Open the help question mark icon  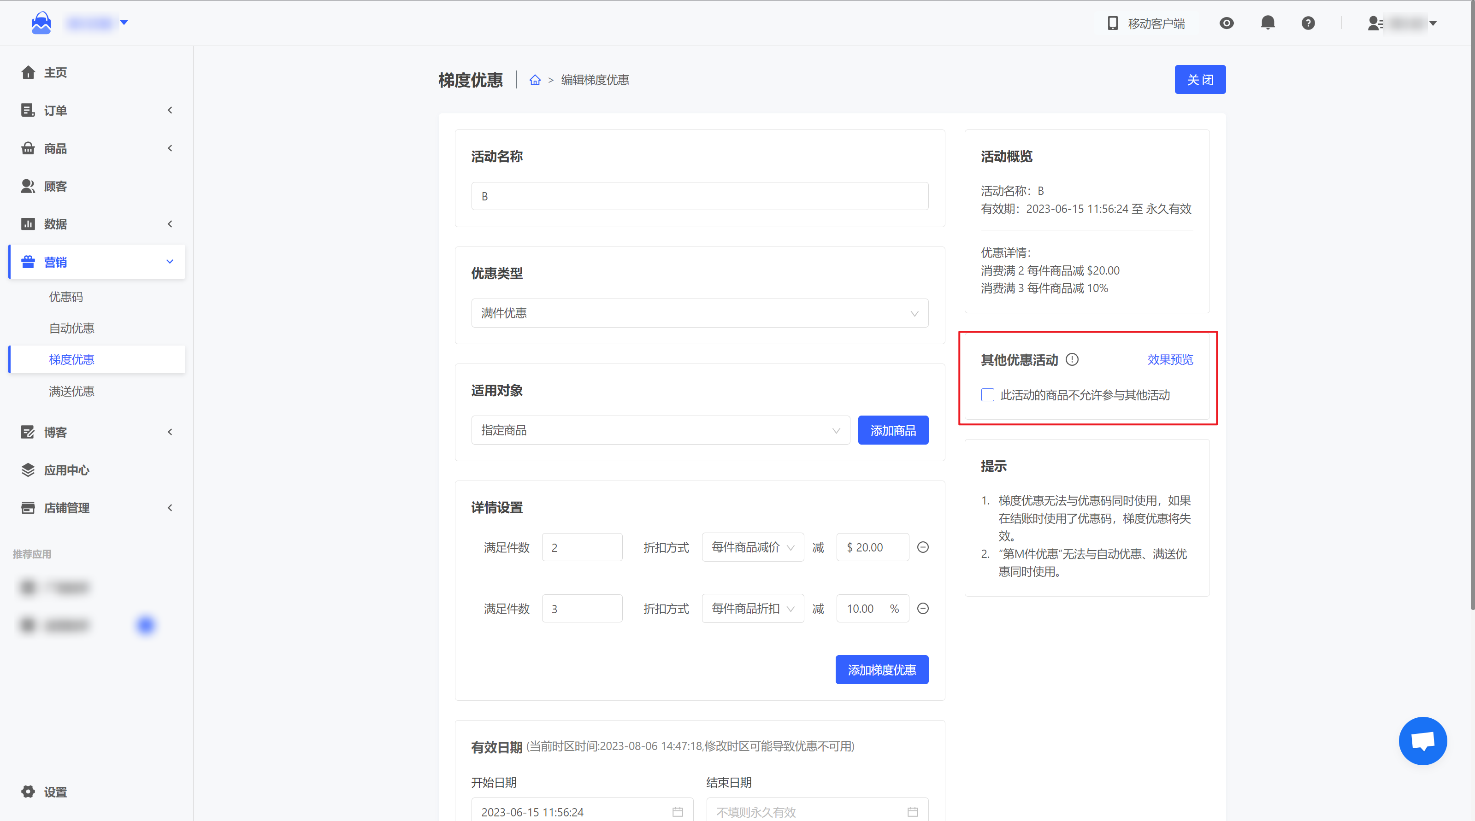click(1308, 23)
